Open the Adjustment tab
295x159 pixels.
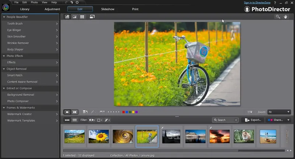click(52, 9)
